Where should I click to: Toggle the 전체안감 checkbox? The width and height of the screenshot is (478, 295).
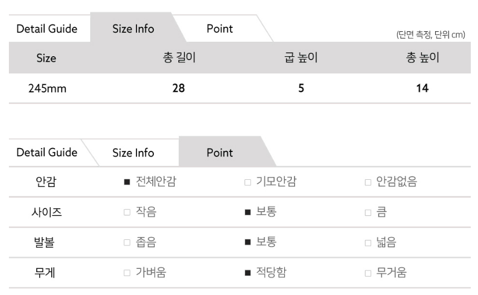pos(127,181)
